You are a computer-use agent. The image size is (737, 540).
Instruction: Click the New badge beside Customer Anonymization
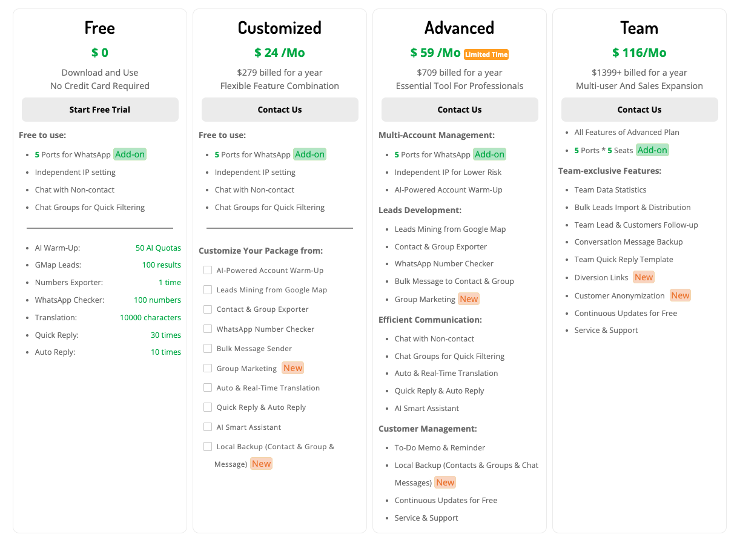(680, 295)
